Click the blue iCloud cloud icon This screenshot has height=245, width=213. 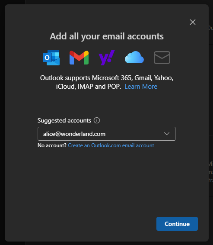pos(134,57)
